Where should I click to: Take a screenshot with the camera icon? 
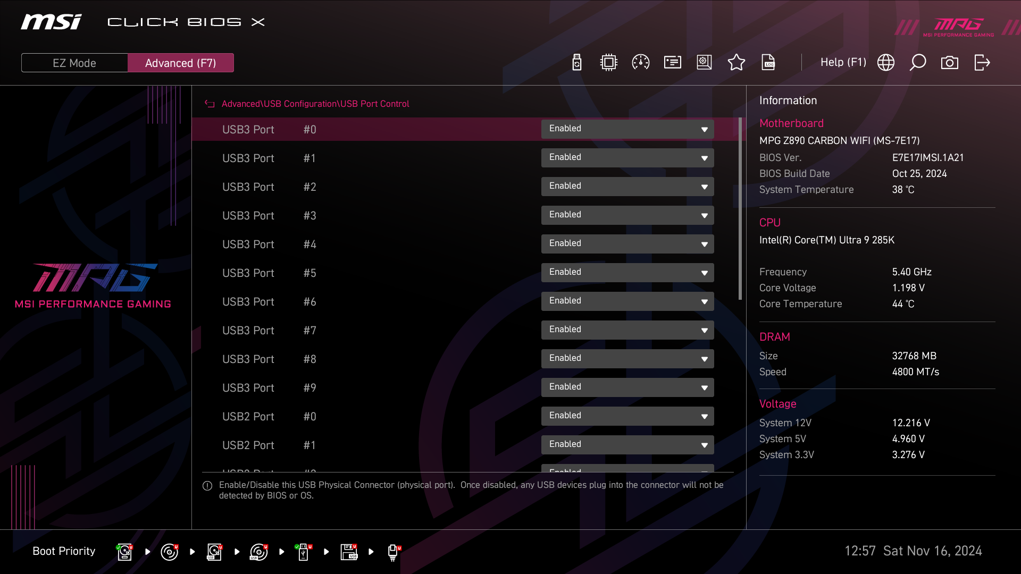[950, 63]
